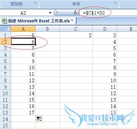This screenshot has width=137, height=129.
Task: Select row 11 header
Action: [x=5, y=100]
